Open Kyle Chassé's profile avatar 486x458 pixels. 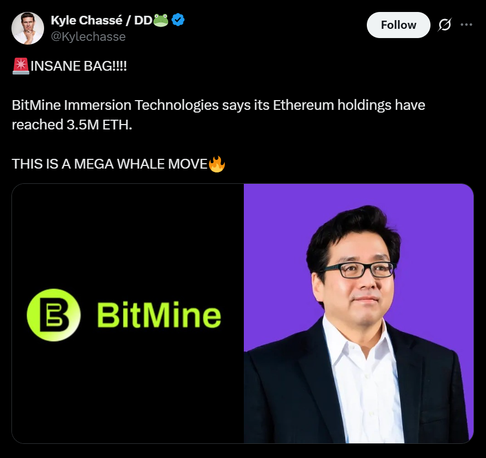tap(28, 28)
